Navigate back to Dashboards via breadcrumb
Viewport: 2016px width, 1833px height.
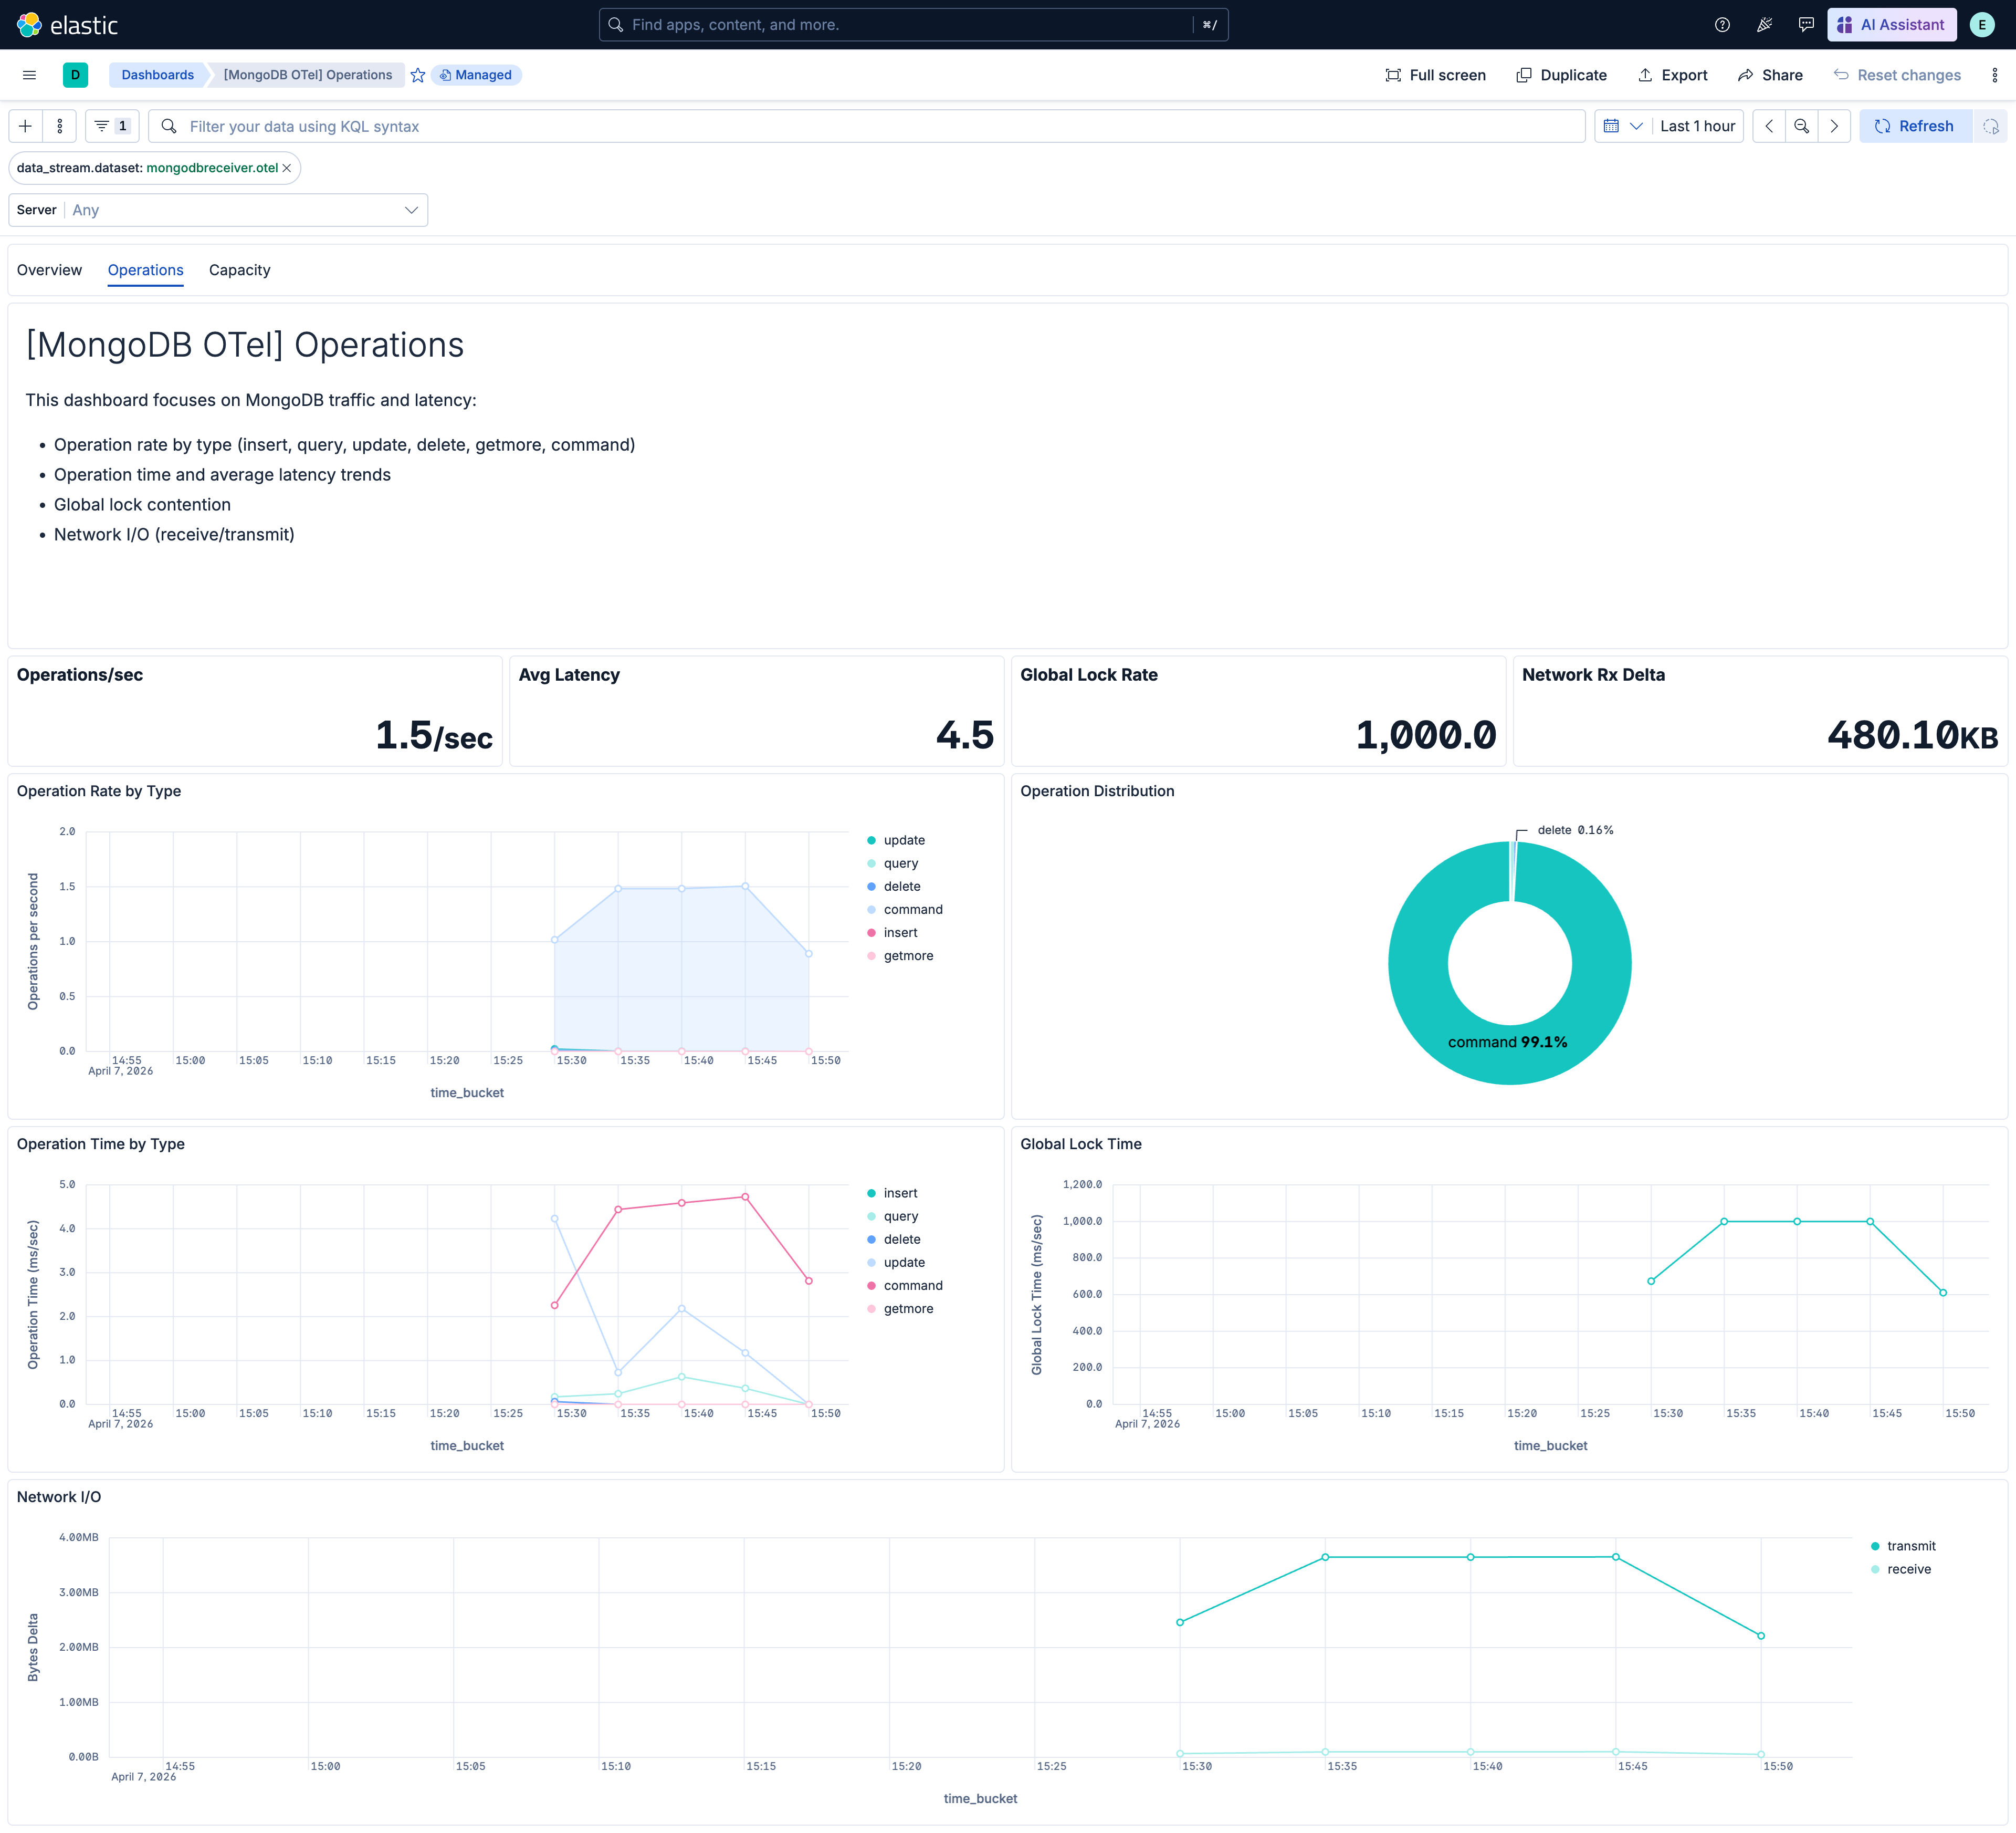157,74
